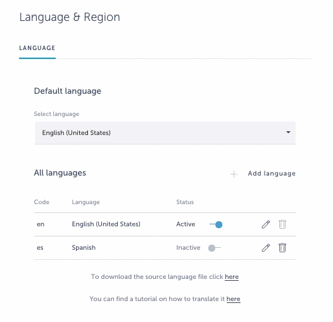Enable the Spanish Inactive switch

215,248
